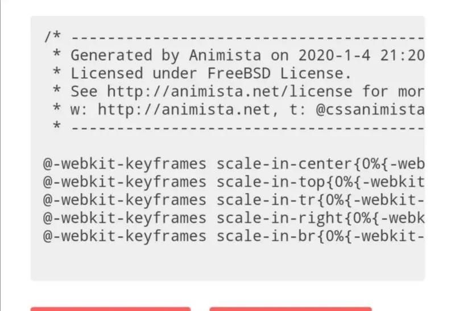Click the @cssanimista Twitter handle
The width and height of the screenshot is (455, 311).
(370, 110)
